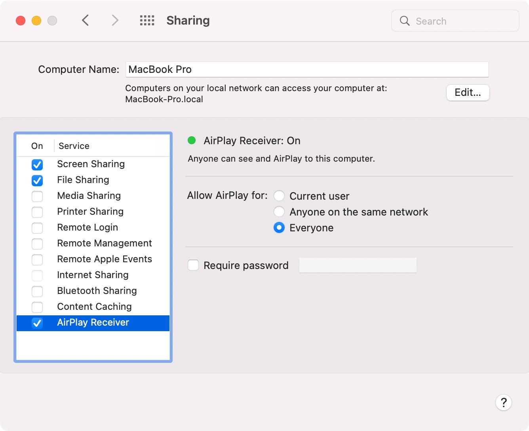529x431 pixels.
Task: Toggle Internet Sharing checkbox
Action: (x=37, y=275)
